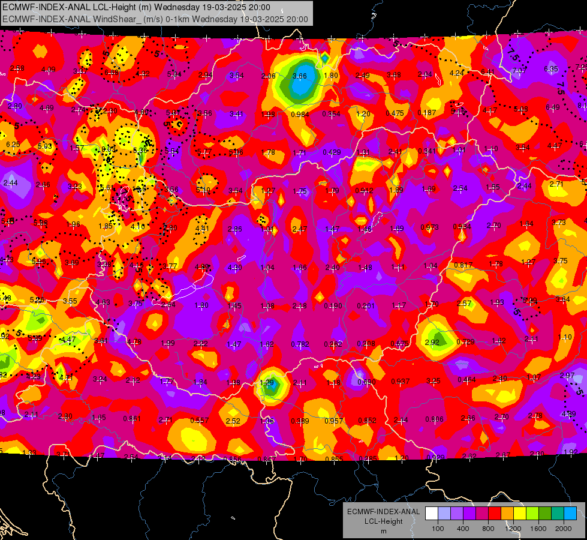This screenshot has width=587, height=540.
Task: Click the orange legend swatch
Action: click(x=507, y=513)
